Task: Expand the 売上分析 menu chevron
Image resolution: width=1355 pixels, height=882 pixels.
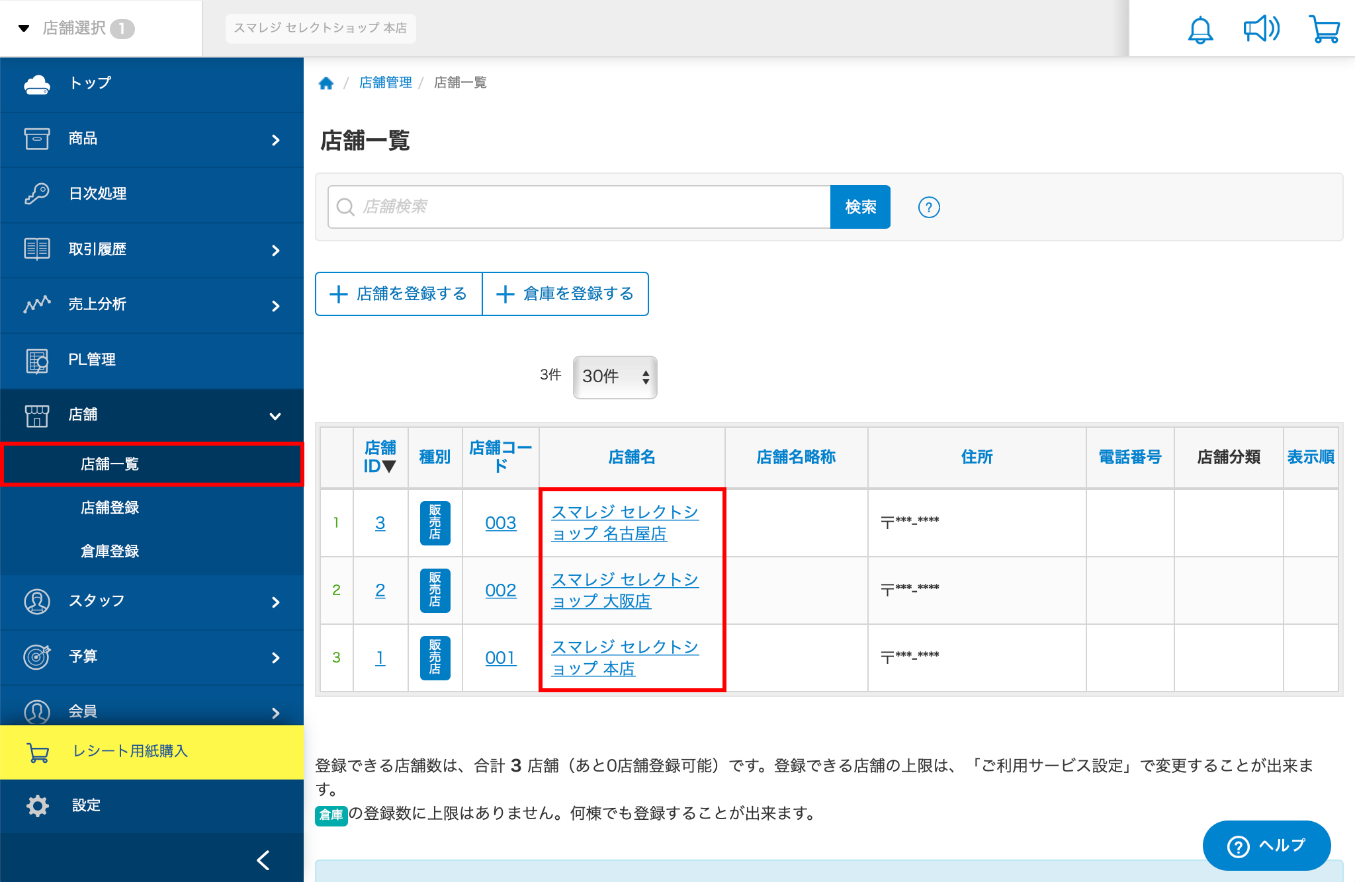Action: pyautogui.click(x=276, y=305)
